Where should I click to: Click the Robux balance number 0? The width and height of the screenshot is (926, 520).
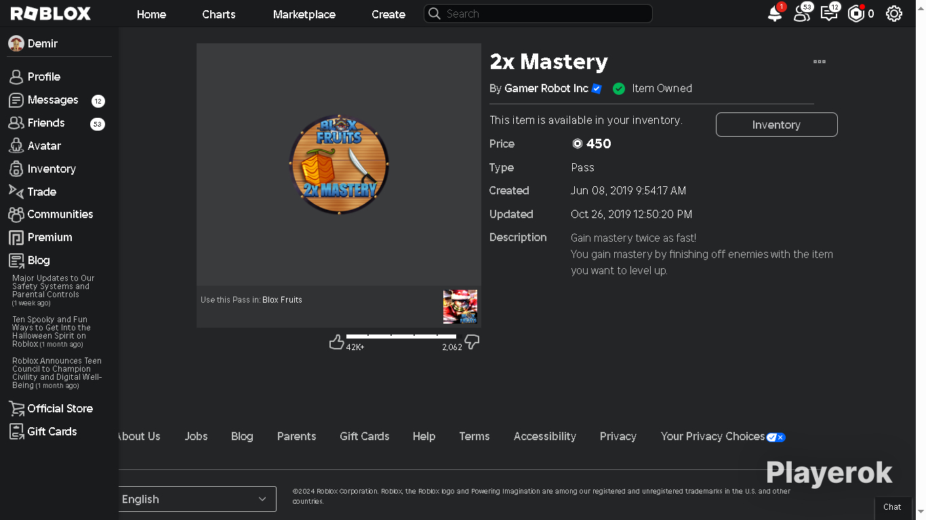coord(871,14)
